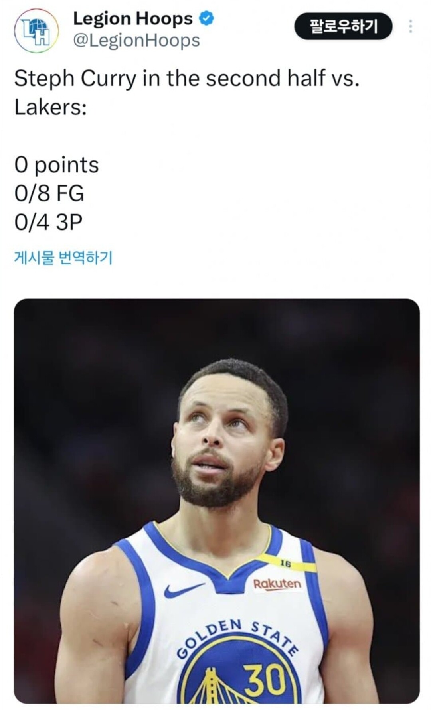
Task: Click the jersey number 30
Action: pyautogui.click(x=265, y=680)
